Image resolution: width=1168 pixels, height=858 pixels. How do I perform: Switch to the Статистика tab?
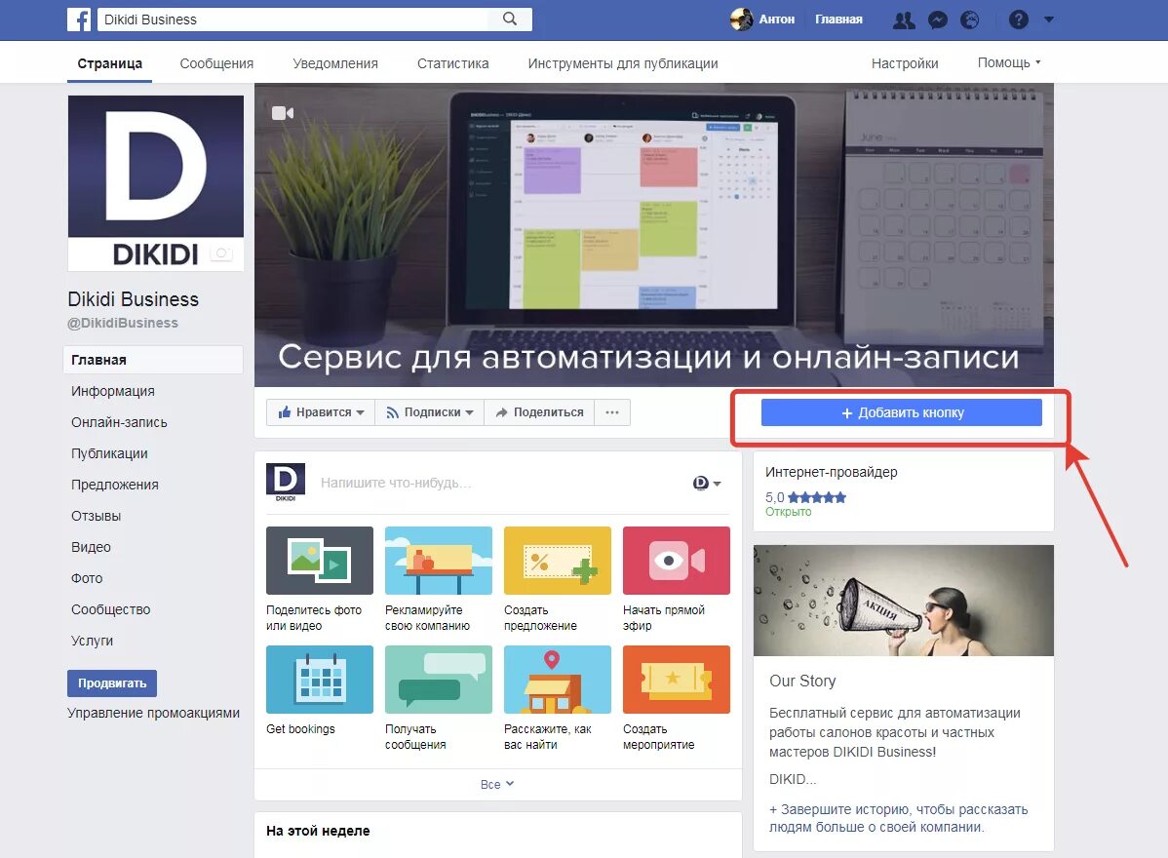[x=453, y=63]
